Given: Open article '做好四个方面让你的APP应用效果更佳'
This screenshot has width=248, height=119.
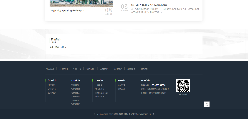Looking at the screenshot, I should point(149,5).
